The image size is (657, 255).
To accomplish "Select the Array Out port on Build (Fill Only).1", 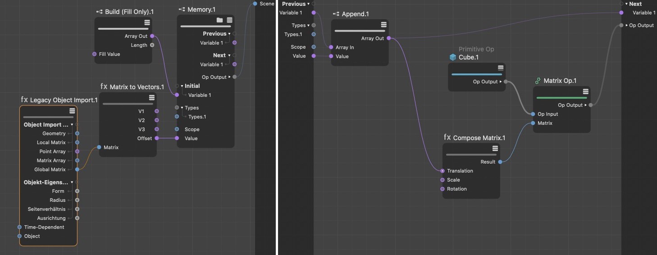I will click(152, 36).
